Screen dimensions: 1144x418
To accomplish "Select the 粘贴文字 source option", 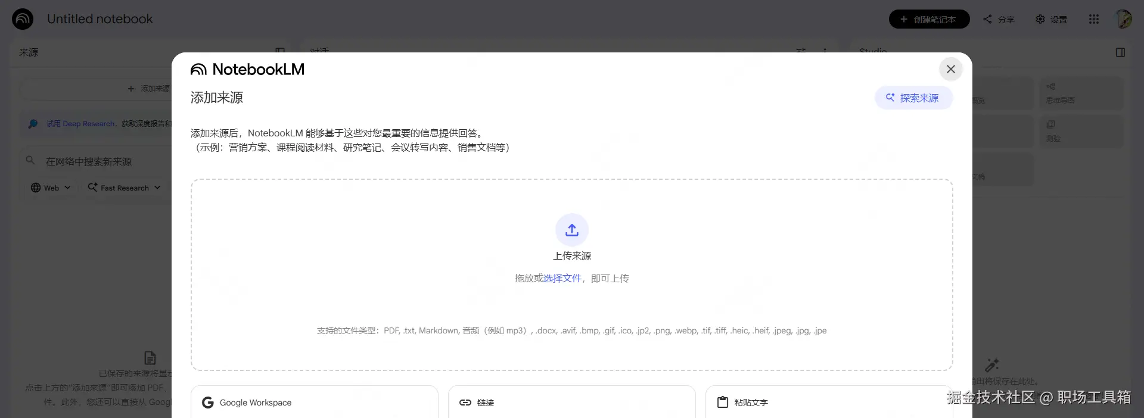I will (x=829, y=403).
